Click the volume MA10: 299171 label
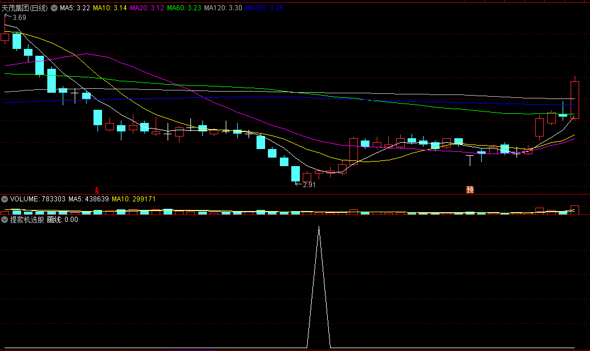Viewport: 590px width, 351px height. click(x=133, y=199)
